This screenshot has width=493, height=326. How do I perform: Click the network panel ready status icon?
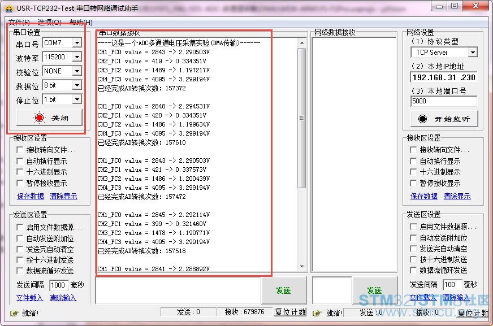[317, 313]
